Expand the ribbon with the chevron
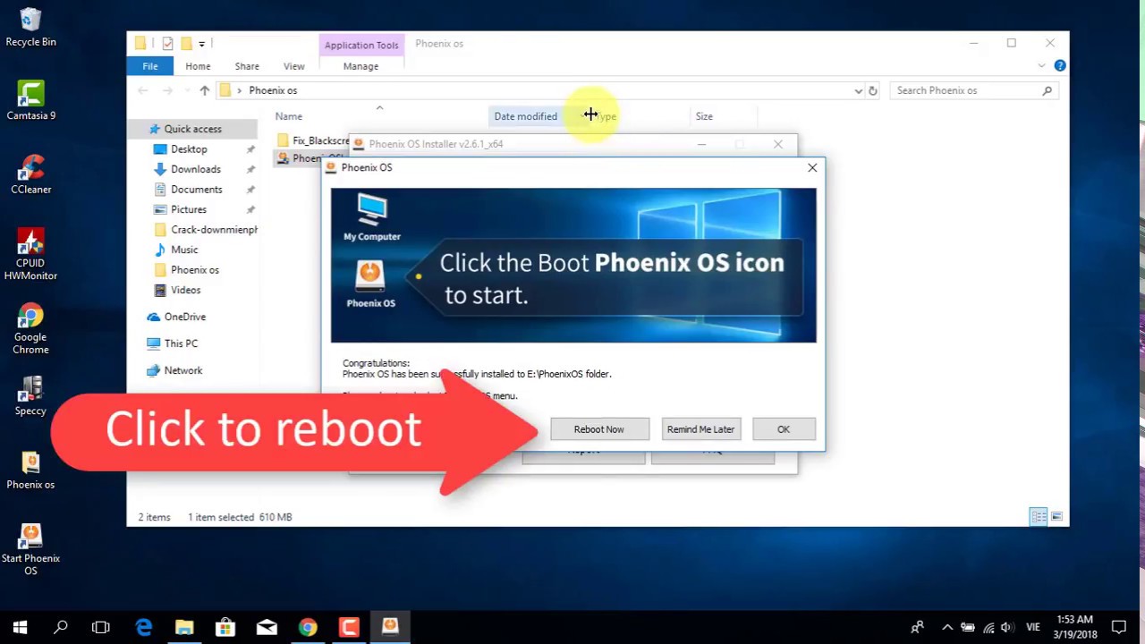This screenshot has height=644, width=1145. pyautogui.click(x=1041, y=65)
